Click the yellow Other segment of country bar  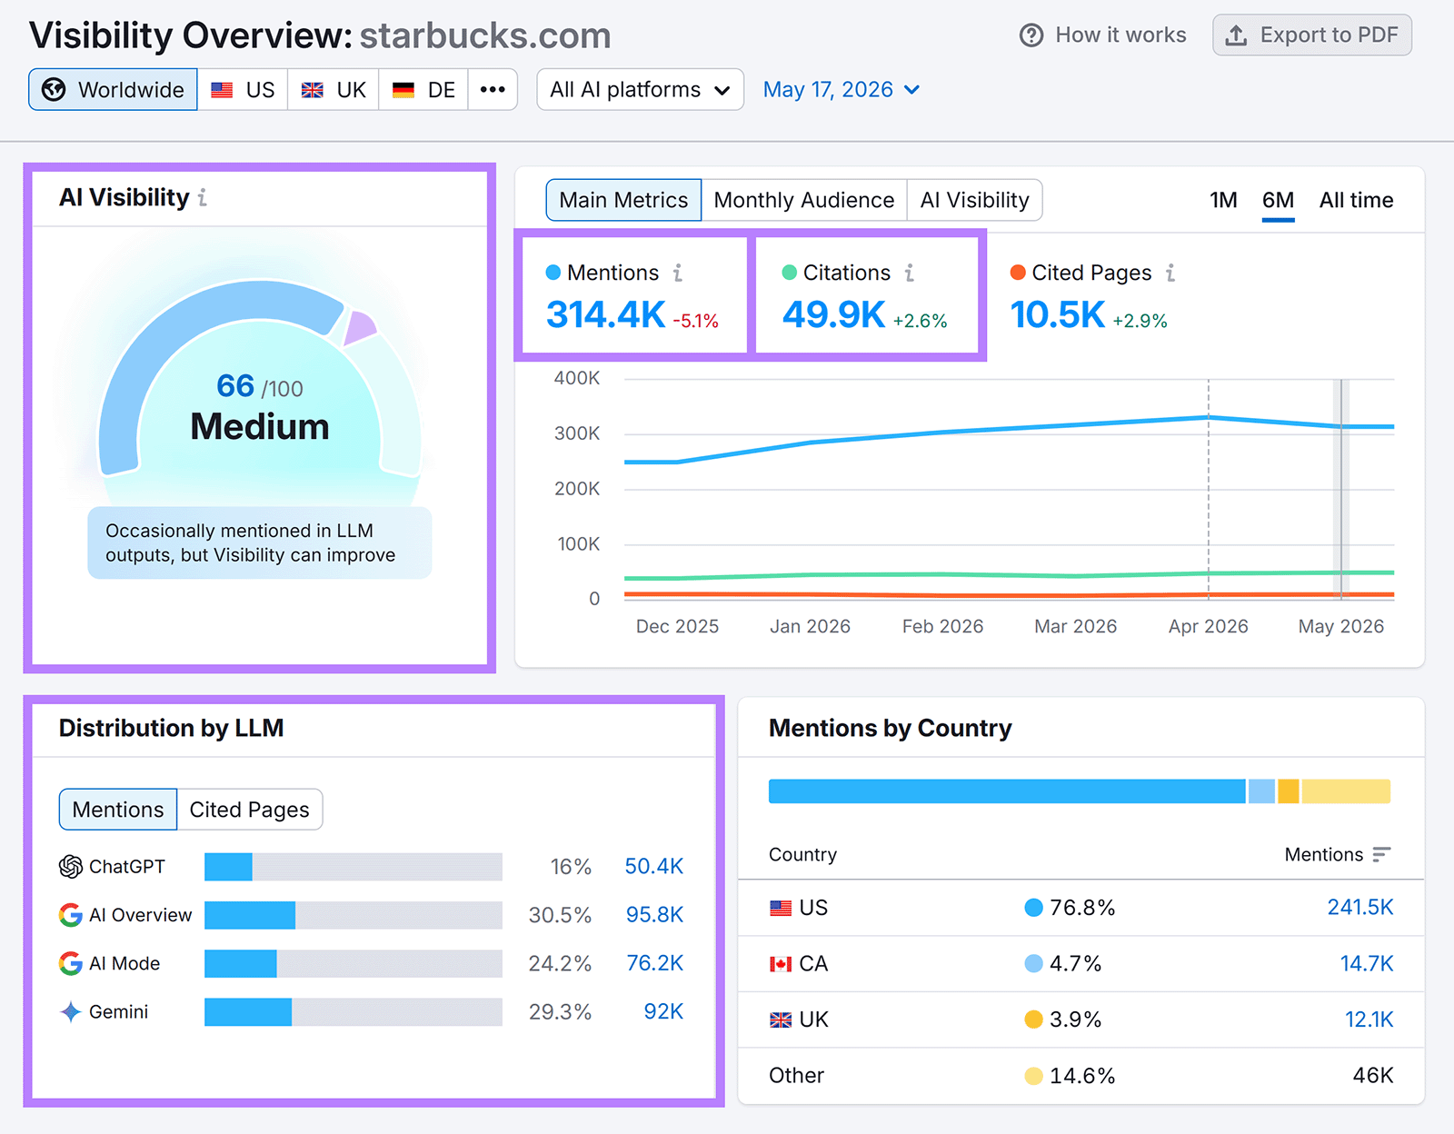tap(1346, 791)
